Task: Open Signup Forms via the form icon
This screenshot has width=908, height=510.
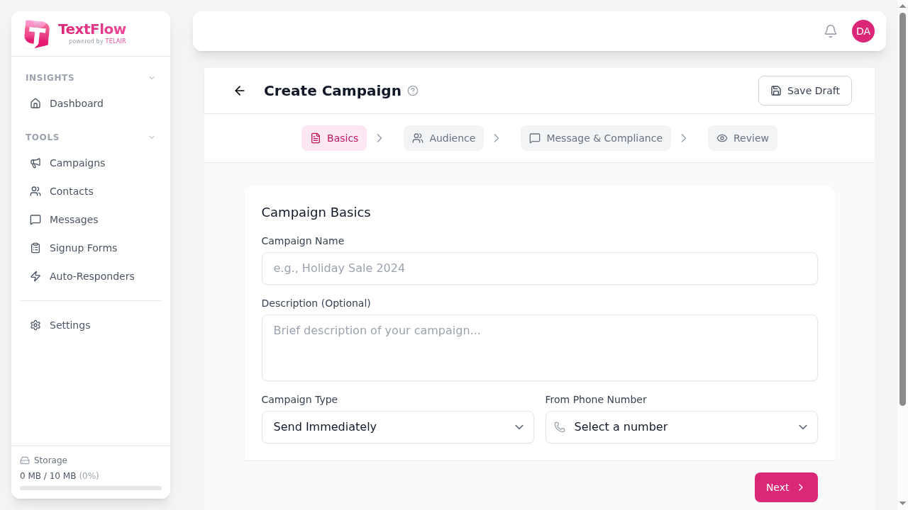Action: click(x=35, y=248)
